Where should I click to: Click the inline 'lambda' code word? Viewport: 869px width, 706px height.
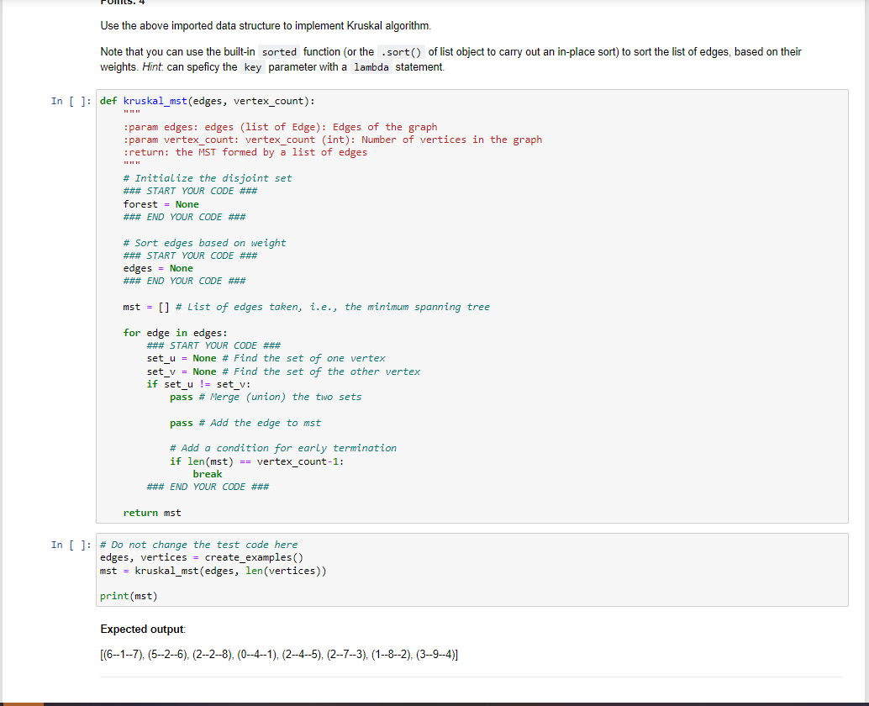pos(371,67)
